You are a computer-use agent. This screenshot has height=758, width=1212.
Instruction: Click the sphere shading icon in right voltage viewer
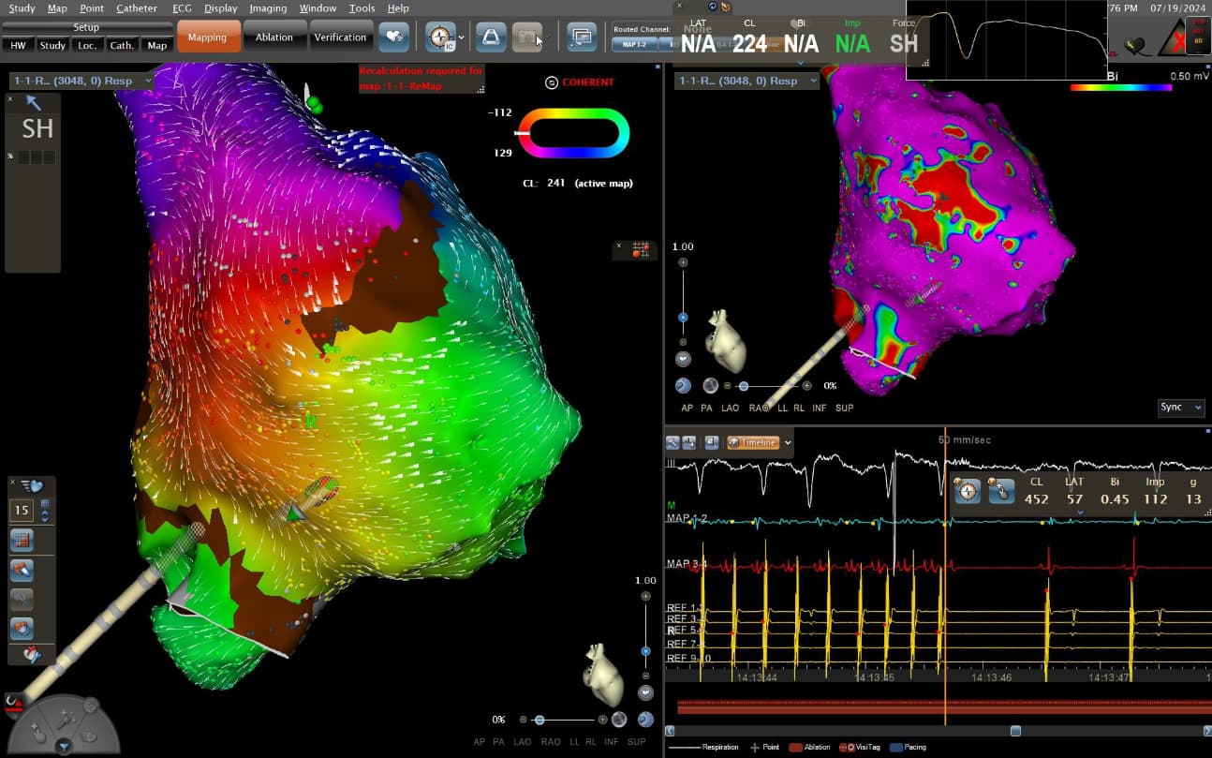(711, 385)
